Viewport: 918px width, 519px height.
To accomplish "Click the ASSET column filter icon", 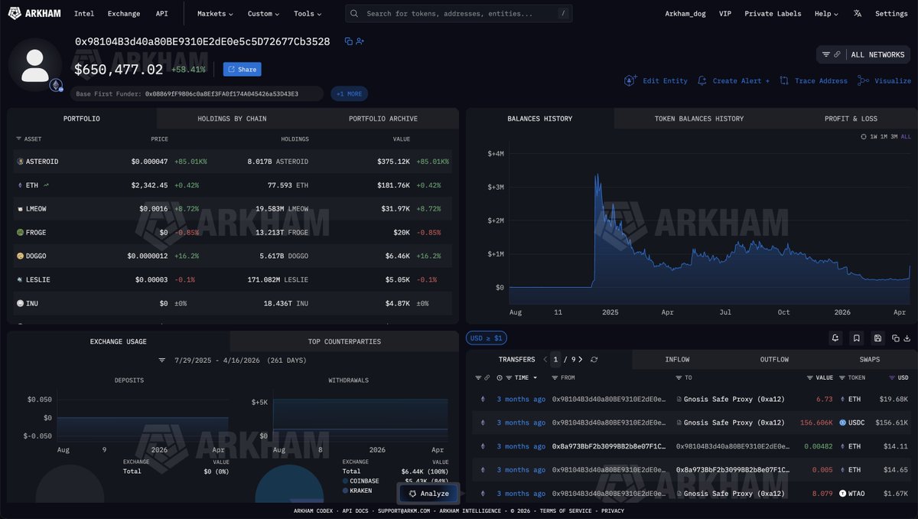I will pos(19,139).
